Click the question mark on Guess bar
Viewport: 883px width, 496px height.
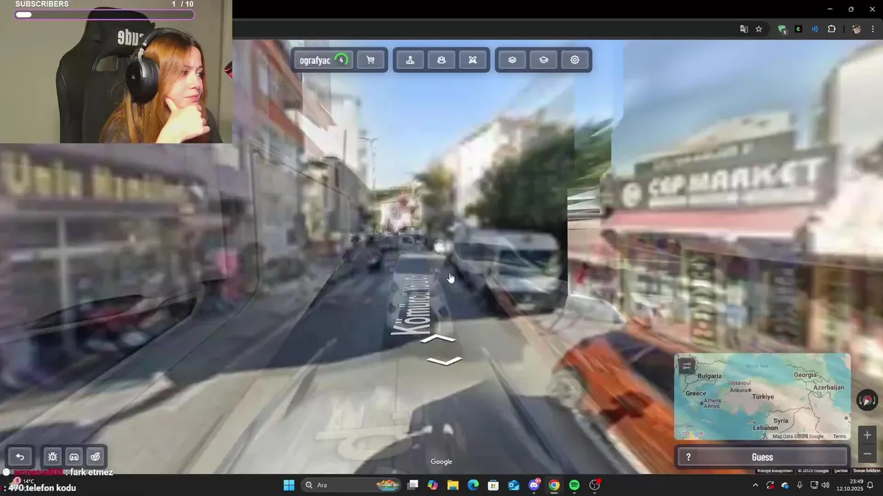tap(688, 457)
